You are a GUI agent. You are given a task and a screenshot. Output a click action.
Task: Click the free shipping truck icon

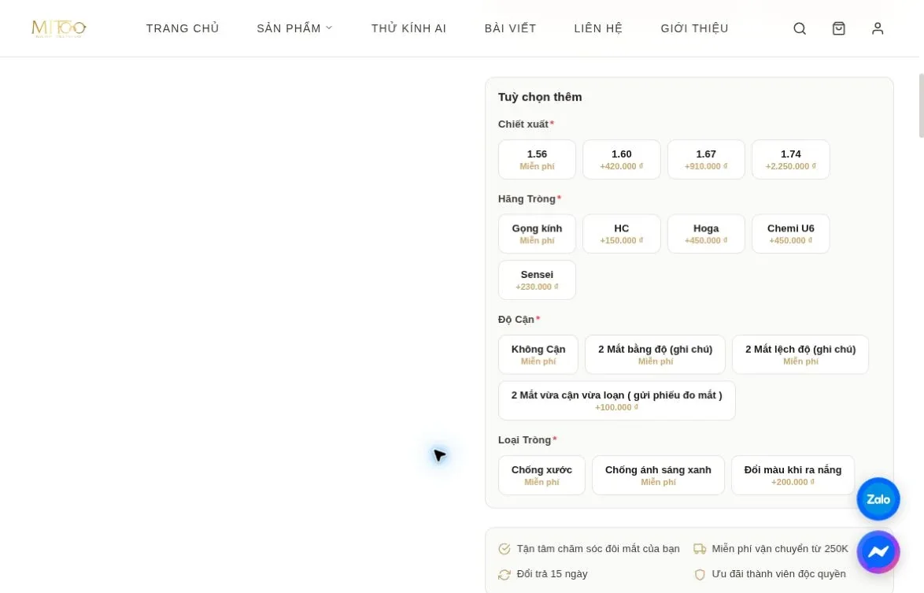700,549
